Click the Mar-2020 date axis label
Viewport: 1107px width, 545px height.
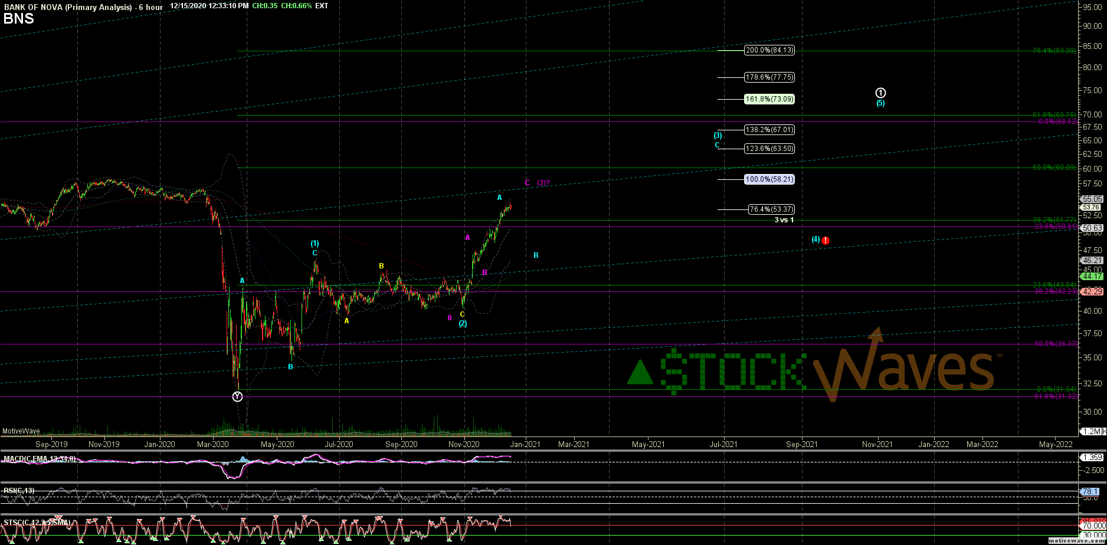tap(212, 444)
